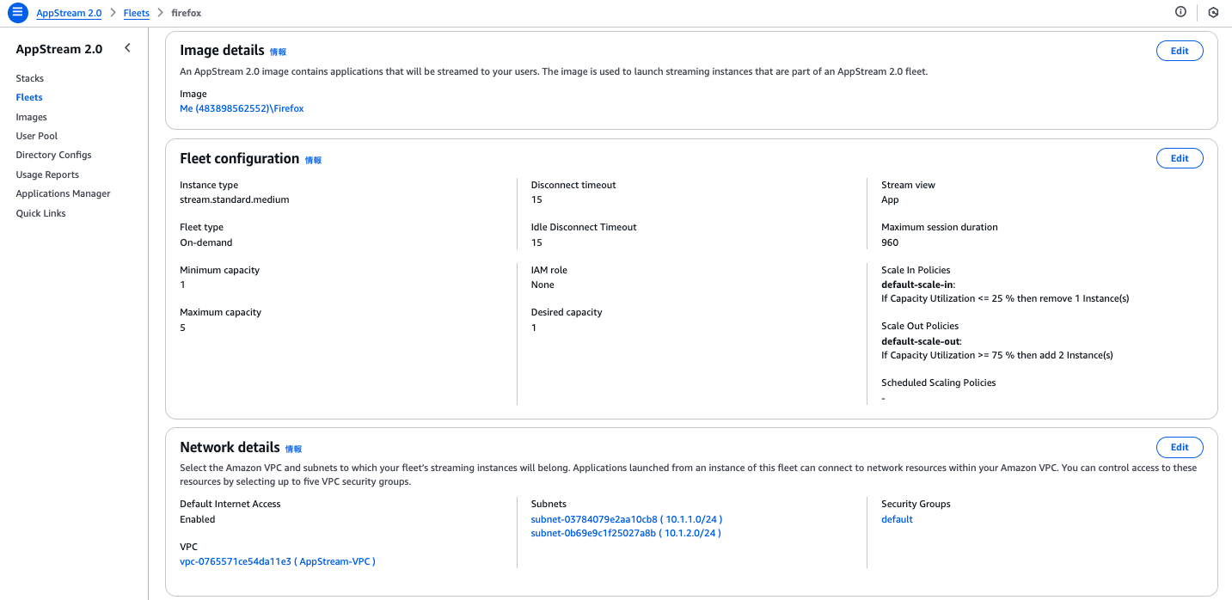
Task: Open info link beside Fleet configuration heading
Action: 313,160
